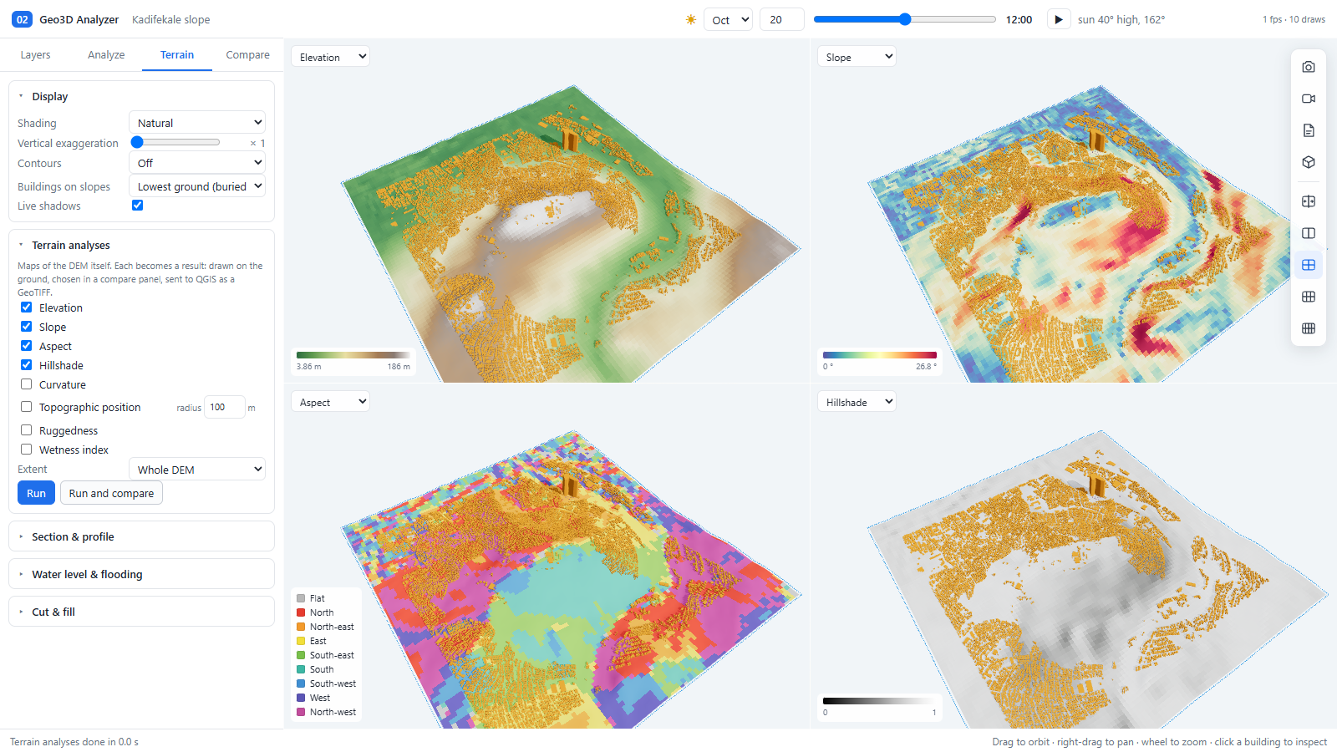The height and width of the screenshot is (752, 1337).
Task: Switch to two-panel side-by-side layout
Action: [x=1309, y=233]
